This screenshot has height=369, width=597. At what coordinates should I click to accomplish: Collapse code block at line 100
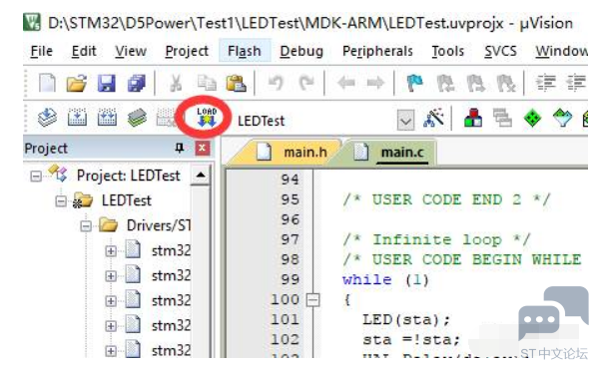(312, 300)
